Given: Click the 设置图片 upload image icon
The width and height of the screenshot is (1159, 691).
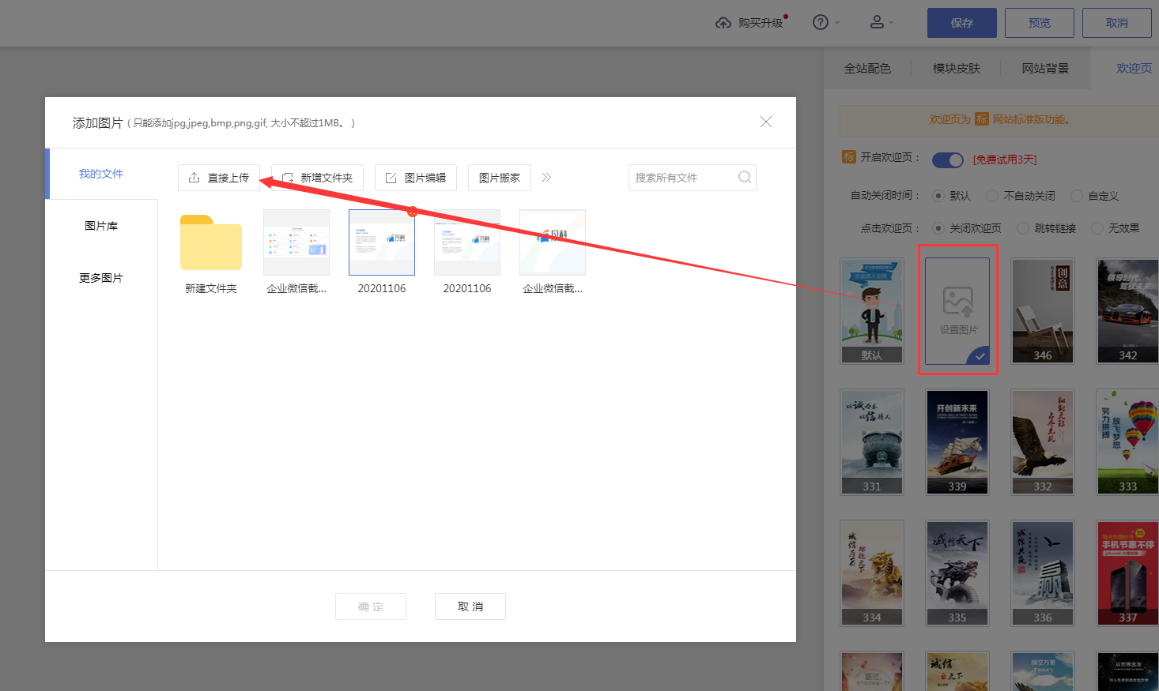Looking at the screenshot, I should pos(958,301).
